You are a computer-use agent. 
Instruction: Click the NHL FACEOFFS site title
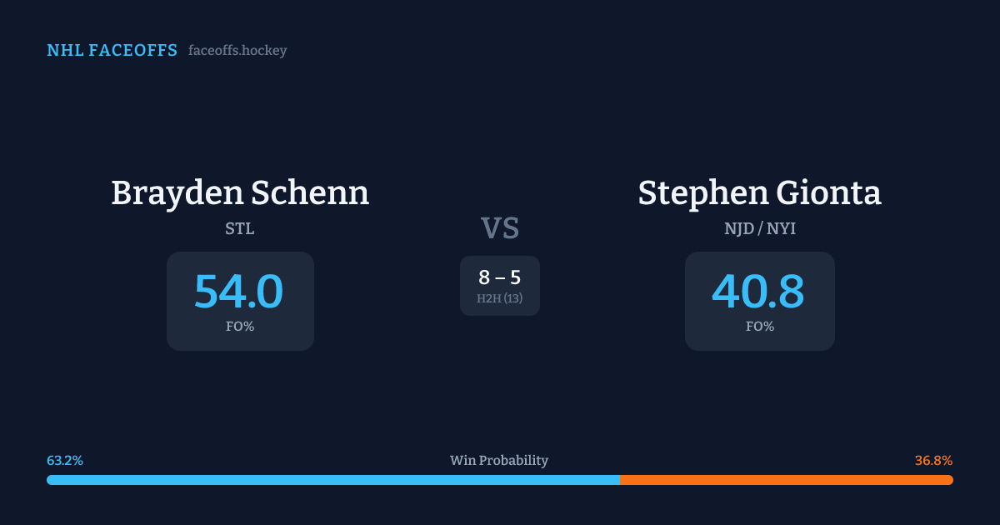coord(112,51)
